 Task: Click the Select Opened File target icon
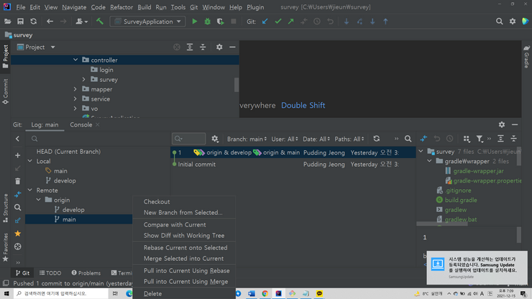(x=177, y=47)
